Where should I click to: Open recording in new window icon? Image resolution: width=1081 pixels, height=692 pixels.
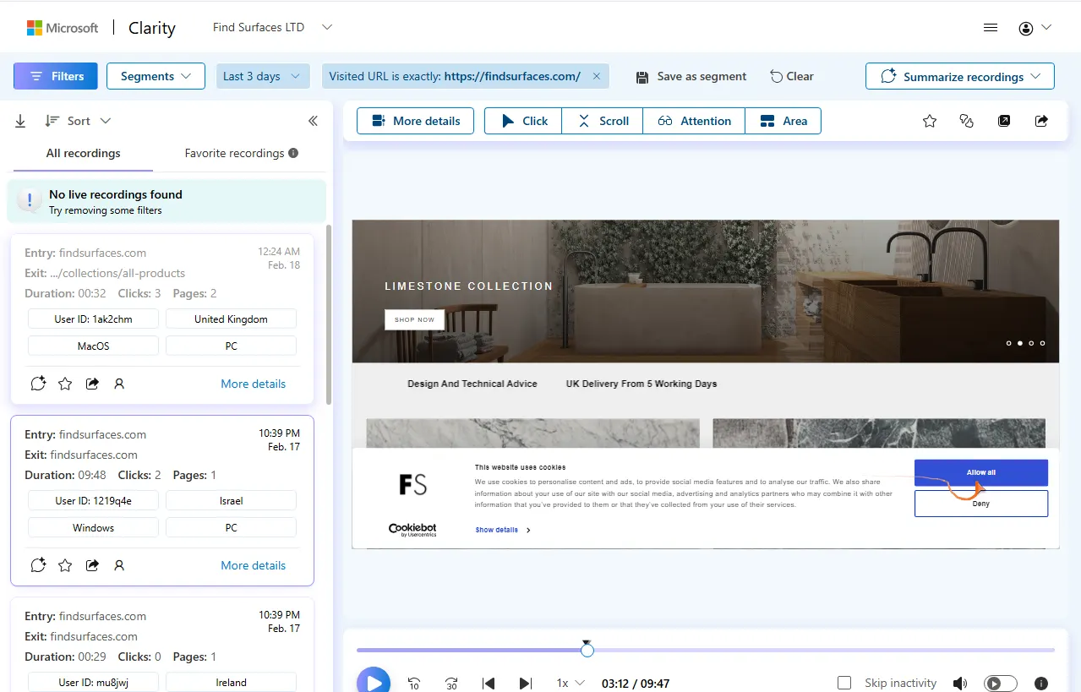[1004, 121]
